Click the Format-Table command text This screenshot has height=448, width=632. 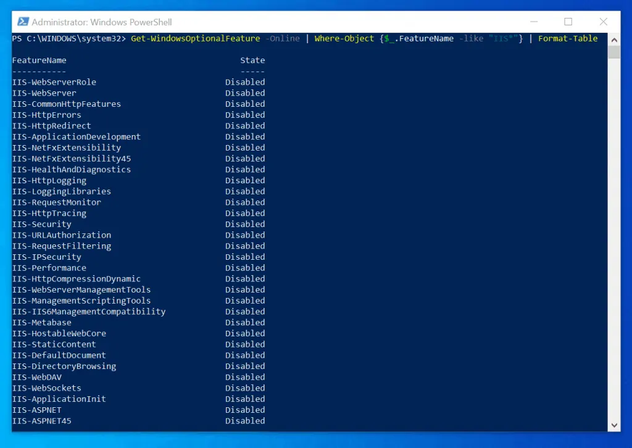click(x=568, y=39)
